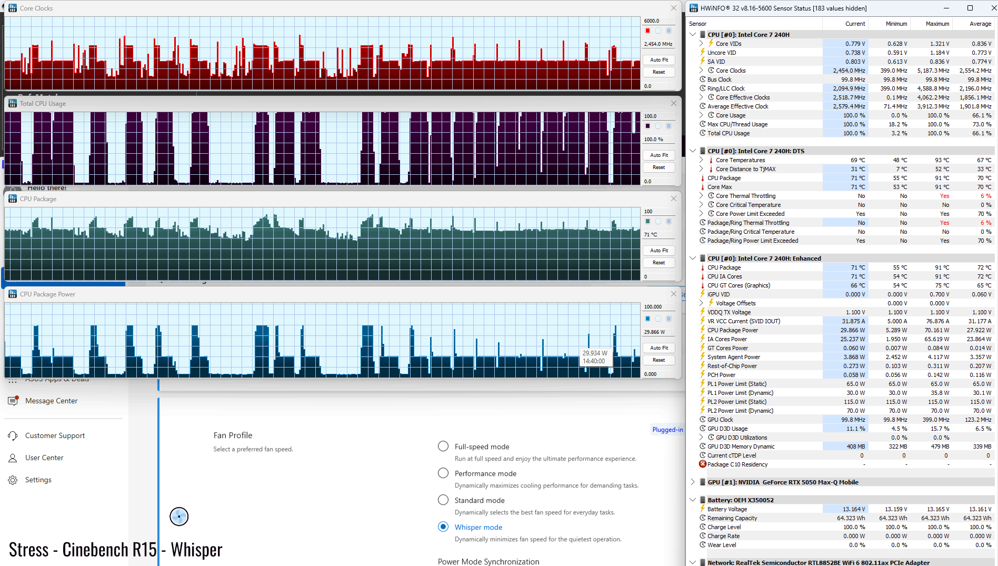Click Auto Fit in CPU Package Power graph
The height and width of the screenshot is (566, 998).
[x=658, y=348]
